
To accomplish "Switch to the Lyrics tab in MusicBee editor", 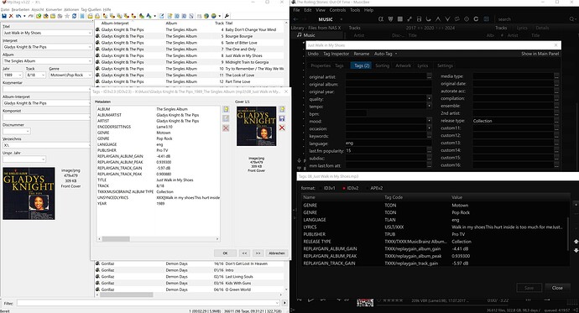I will (422, 65).
